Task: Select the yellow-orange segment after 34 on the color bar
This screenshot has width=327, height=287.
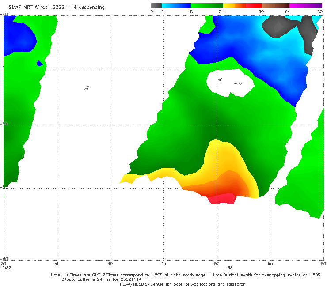Action: tap(235, 5)
